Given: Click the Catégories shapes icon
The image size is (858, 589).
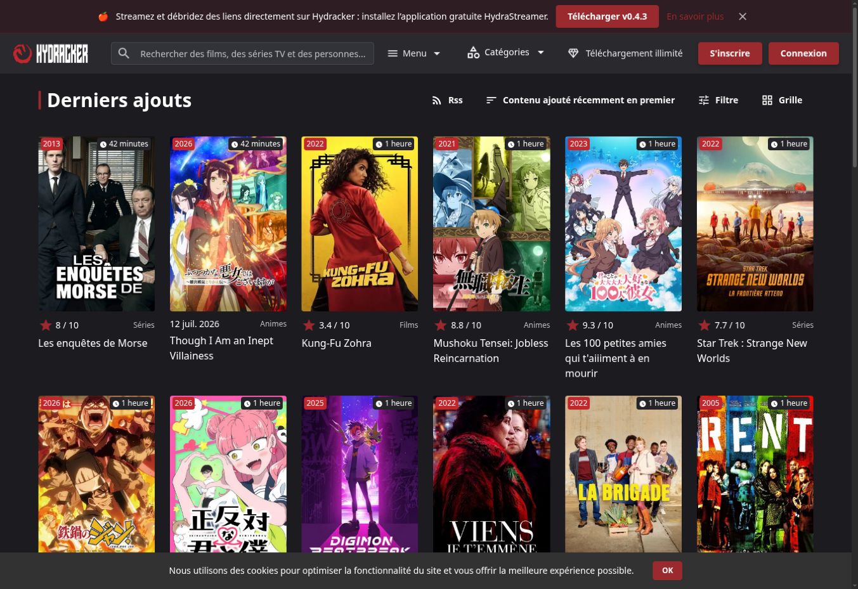Looking at the screenshot, I should 474,53.
